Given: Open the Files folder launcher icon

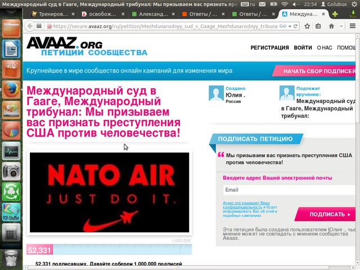Looking at the screenshot, I should [x=11, y=28].
